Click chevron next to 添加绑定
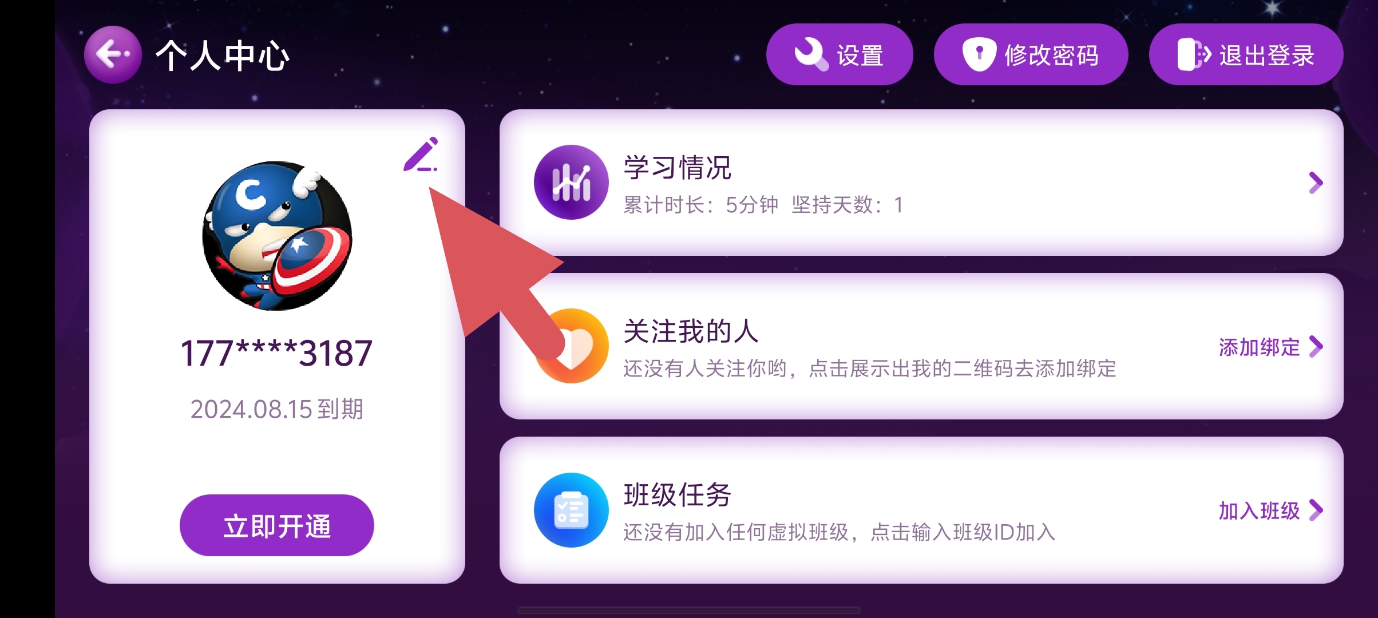This screenshot has width=1378, height=618. tap(1316, 346)
